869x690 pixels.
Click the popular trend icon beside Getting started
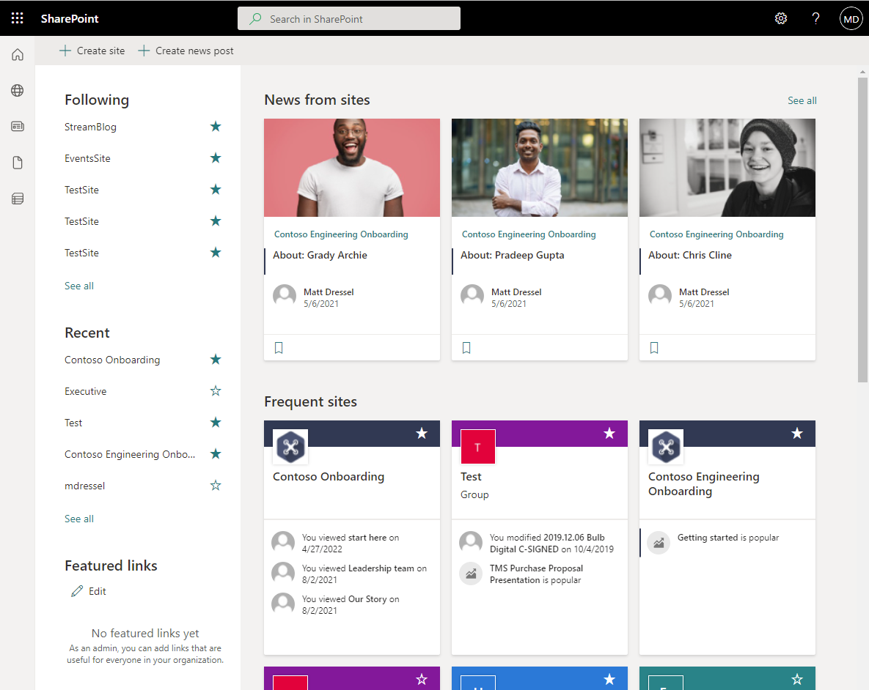tap(659, 543)
